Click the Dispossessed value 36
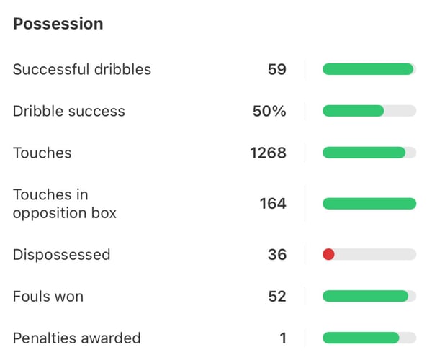 pyautogui.click(x=276, y=254)
